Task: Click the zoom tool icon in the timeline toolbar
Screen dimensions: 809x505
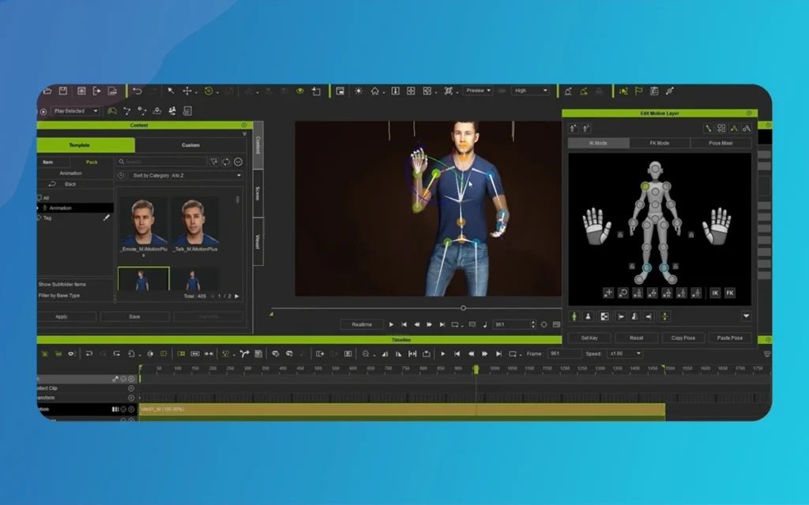Action: coord(365,353)
